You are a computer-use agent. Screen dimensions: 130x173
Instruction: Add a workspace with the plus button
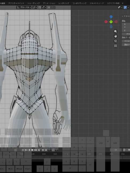pyautogui.click(x=123, y=3)
